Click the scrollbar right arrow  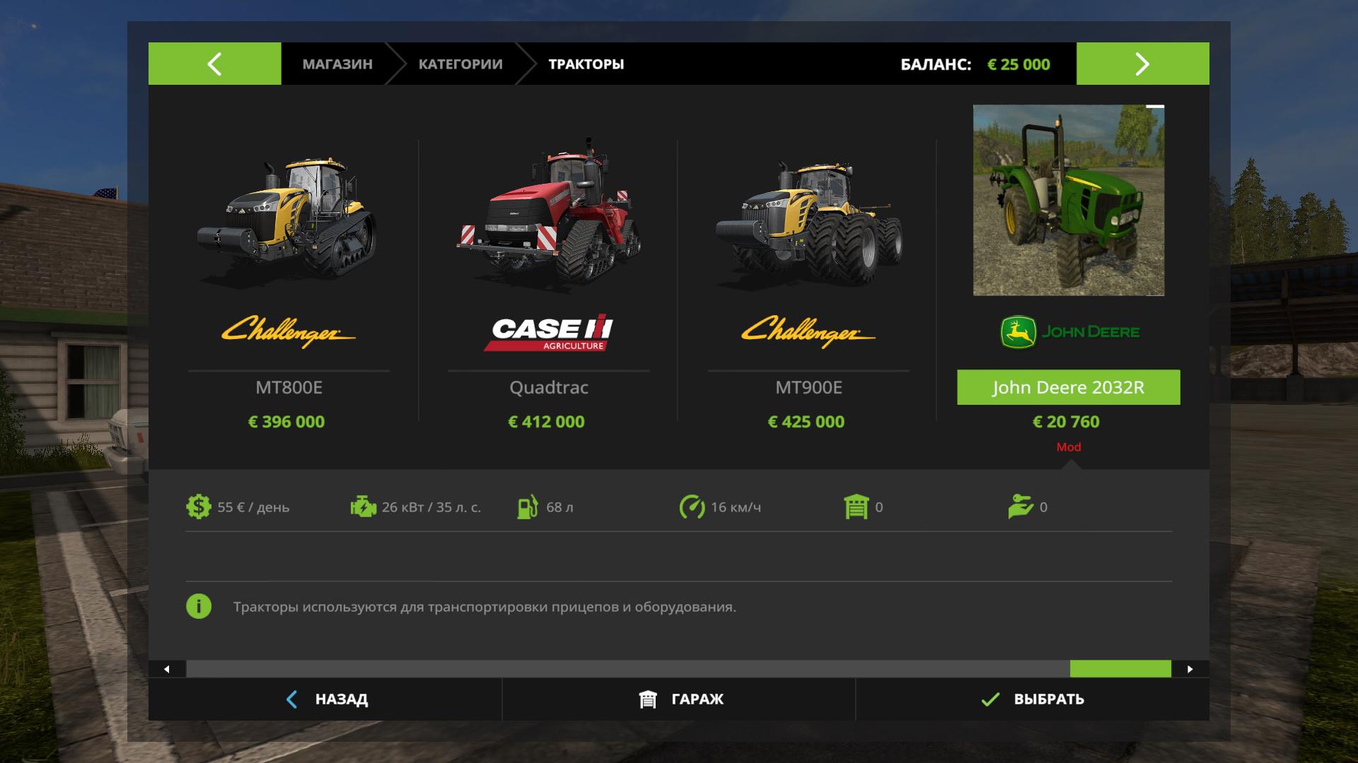click(x=1190, y=669)
